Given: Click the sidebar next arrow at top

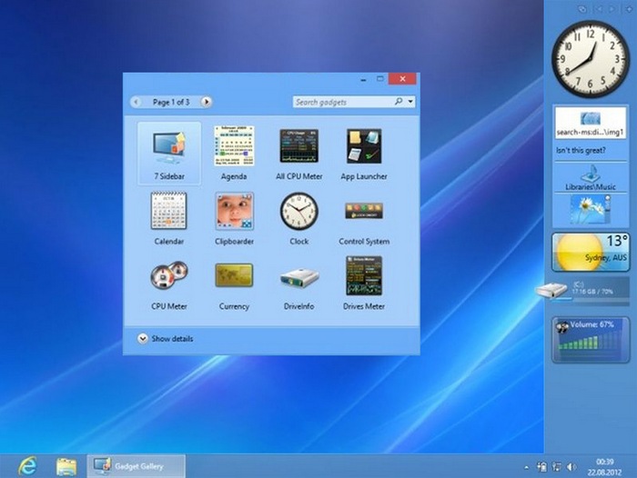Looking at the screenshot, I should pyautogui.click(x=612, y=9).
